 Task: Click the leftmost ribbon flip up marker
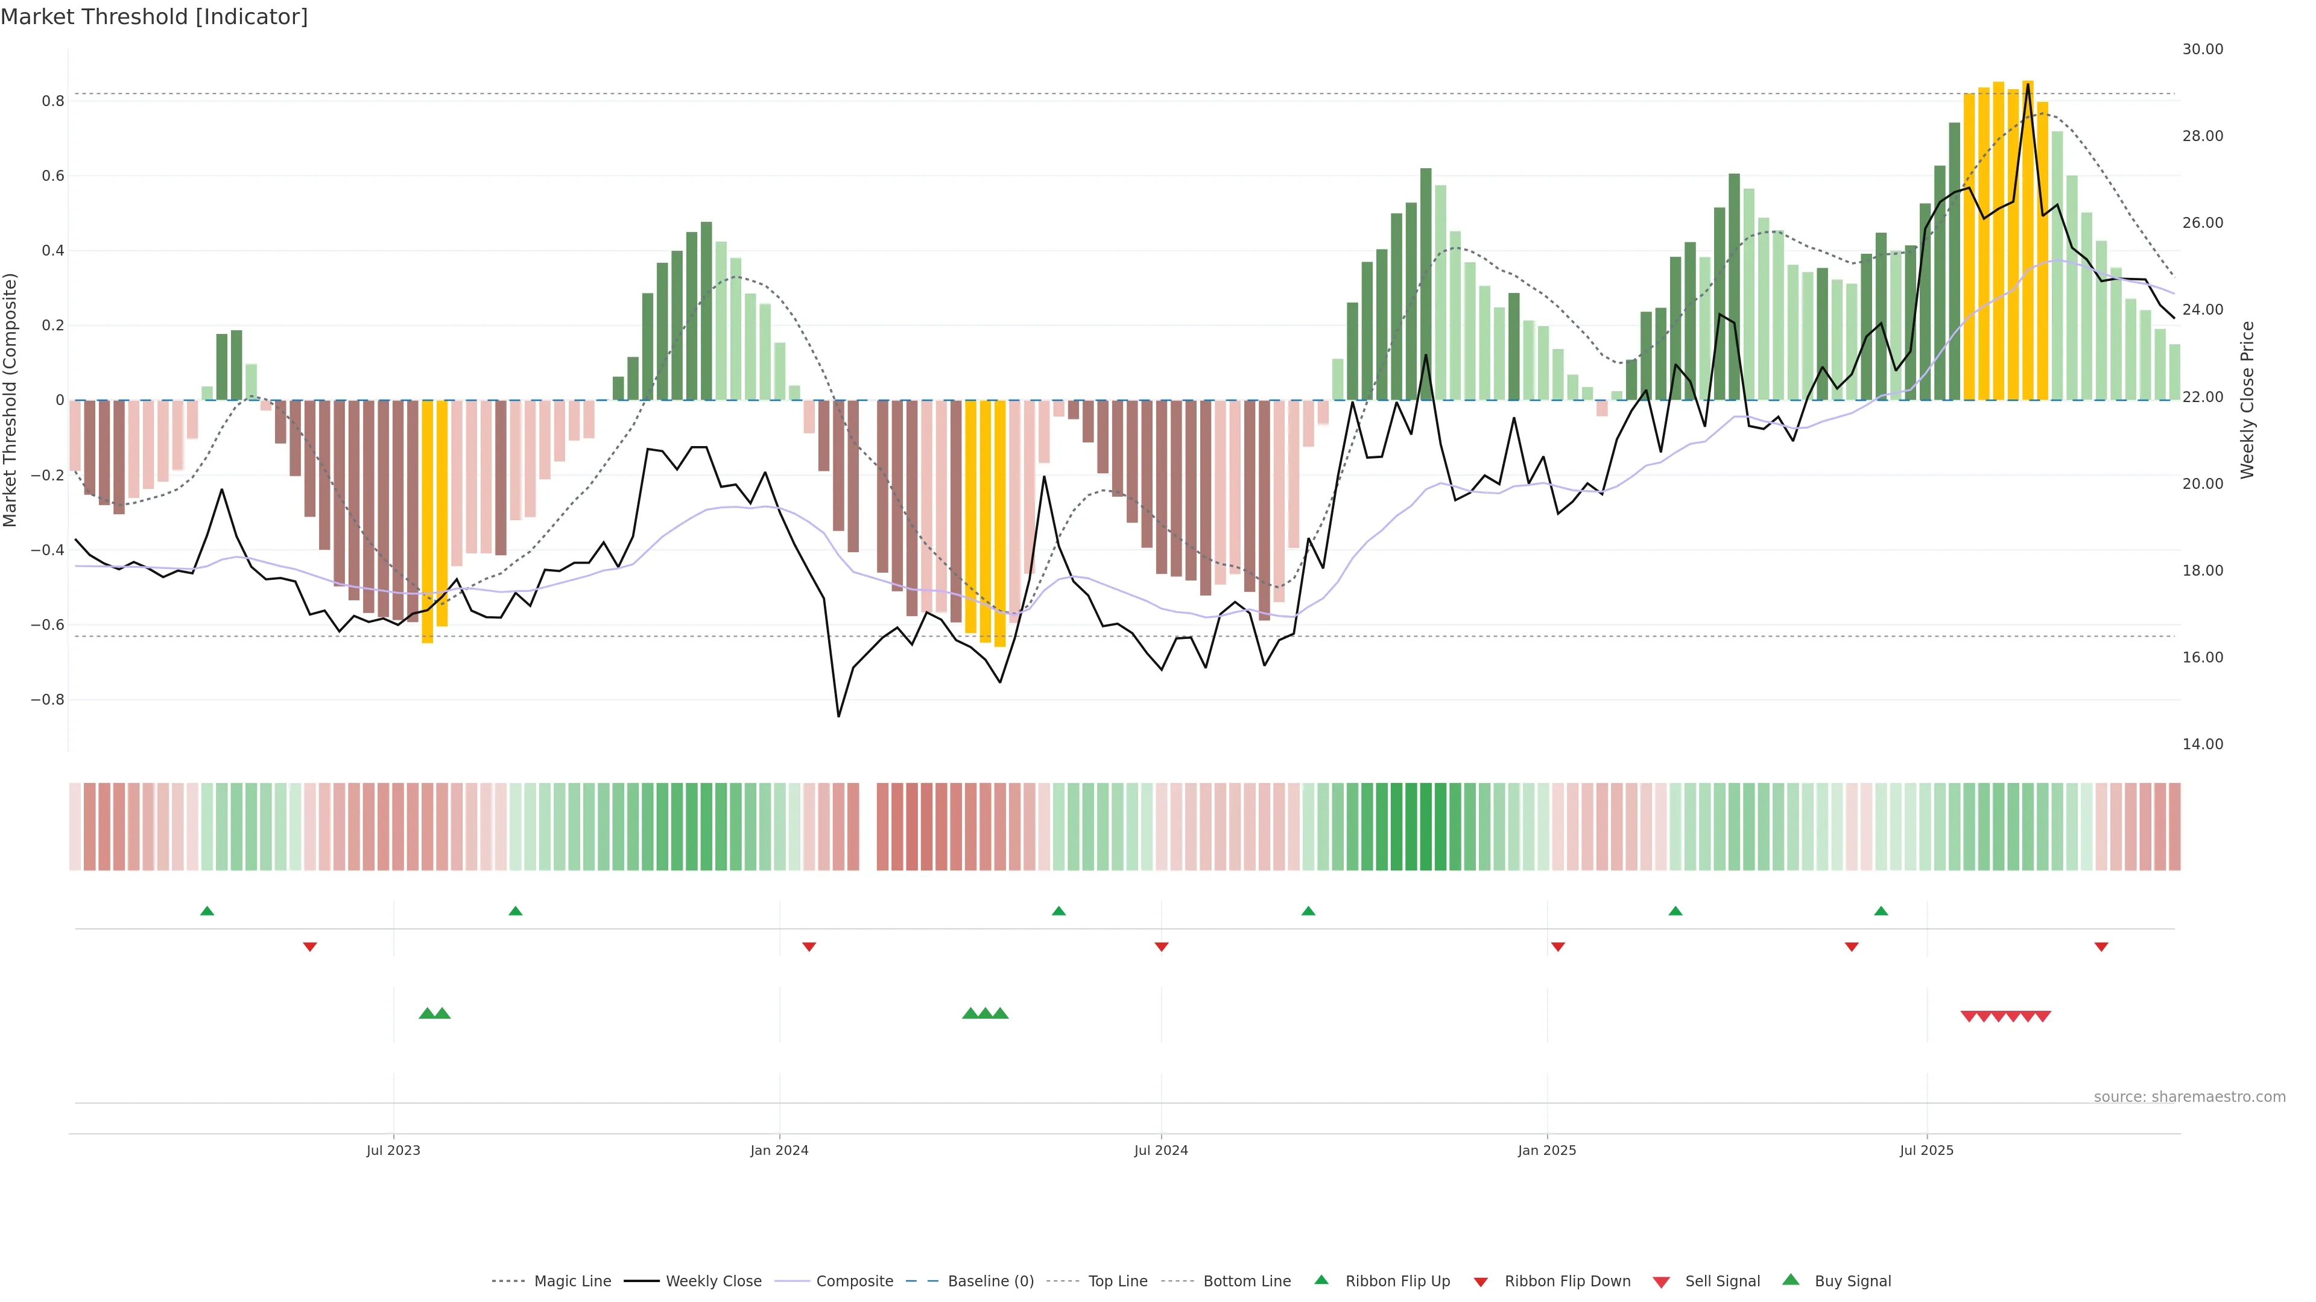[x=207, y=911]
